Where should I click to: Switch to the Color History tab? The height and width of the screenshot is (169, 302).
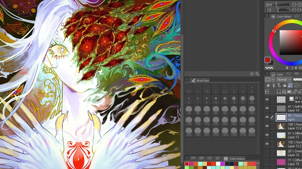click(x=234, y=159)
